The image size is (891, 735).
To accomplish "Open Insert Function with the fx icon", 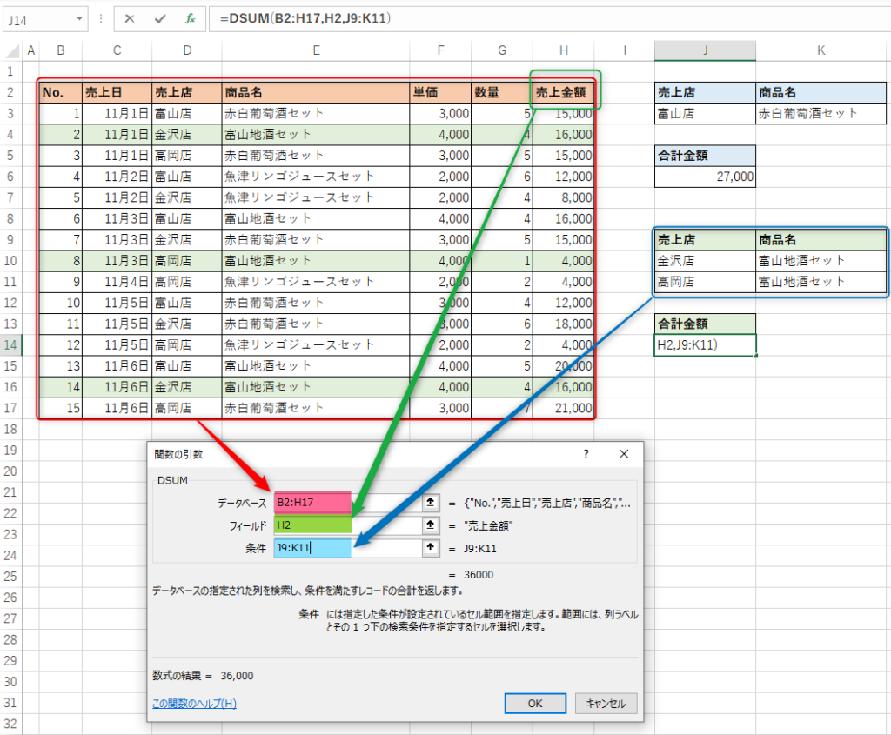I will point(191,18).
